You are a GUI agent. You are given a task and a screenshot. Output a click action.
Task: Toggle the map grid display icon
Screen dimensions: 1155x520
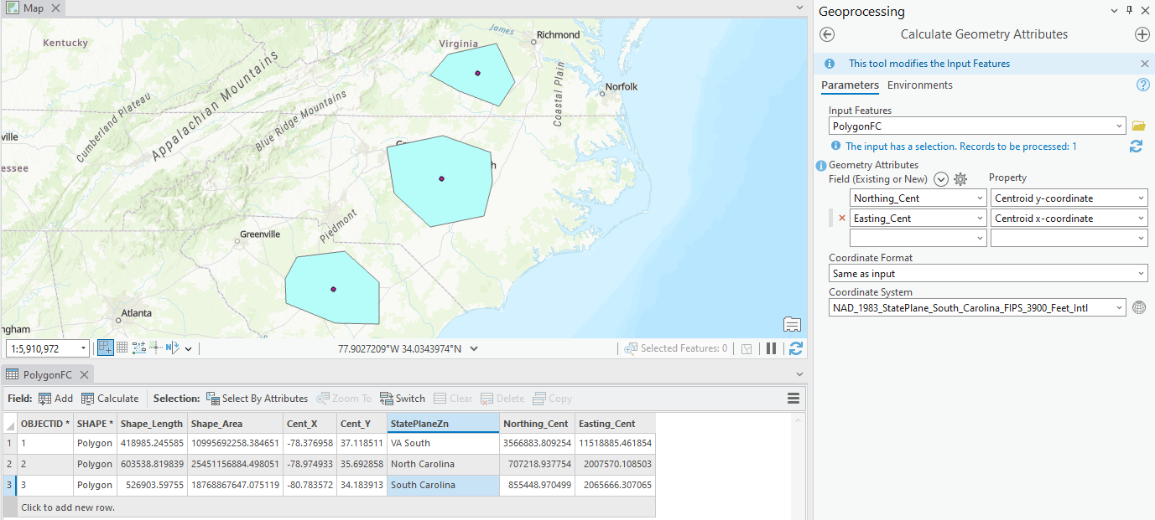122,347
